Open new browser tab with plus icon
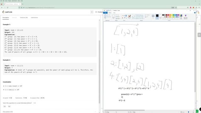The width and height of the screenshot is (201, 113). click(23, 4)
